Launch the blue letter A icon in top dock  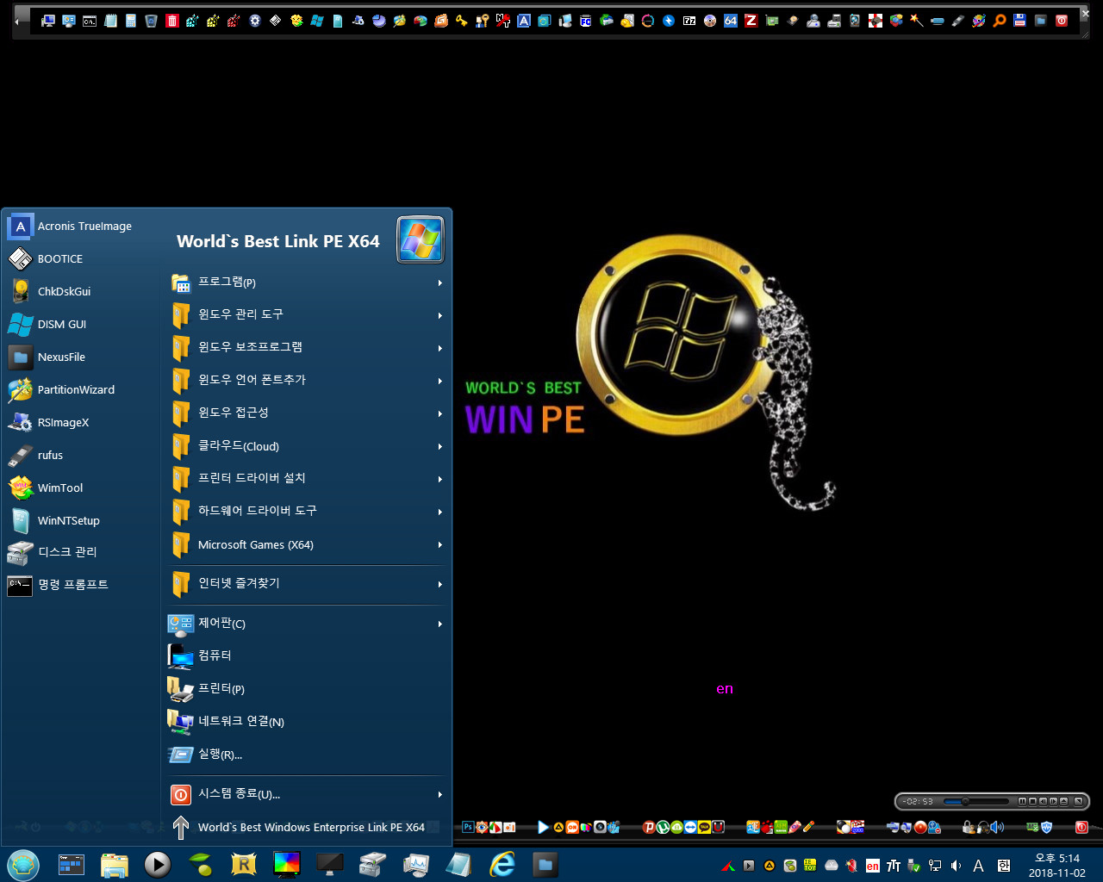click(524, 21)
